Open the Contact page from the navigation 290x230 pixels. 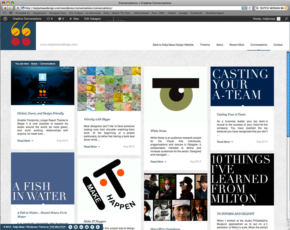pos(278,45)
